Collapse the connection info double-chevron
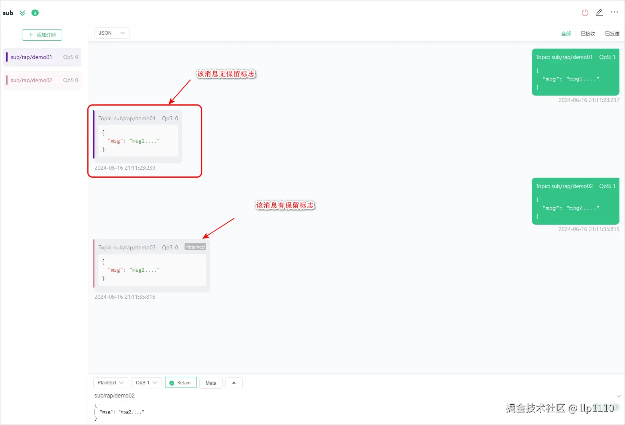625x425 pixels. 22,13
